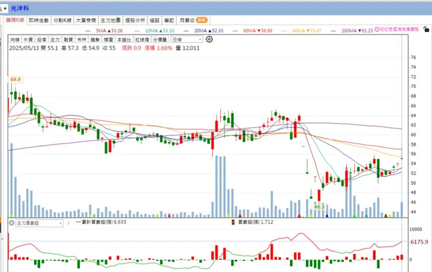The image size is (432, 272).
Task: Toggle the 外資 overlay button
Action: click(28, 40)
